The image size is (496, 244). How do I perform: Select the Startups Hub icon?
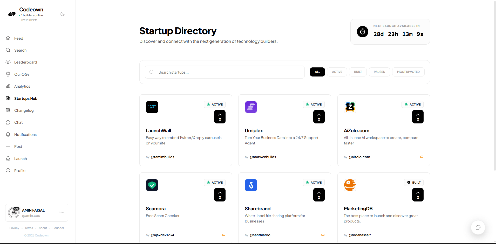coord(8,98)
